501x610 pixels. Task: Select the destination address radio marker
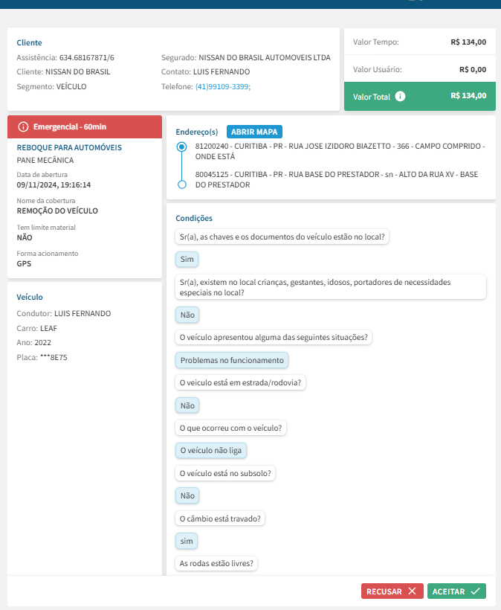point(182,184)
